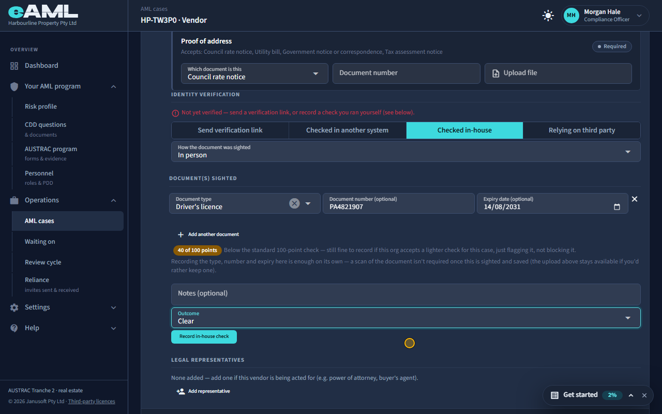Select the Relying on third party option
Image resolution: width=662 pixels, height=414 pixels.
582,130
